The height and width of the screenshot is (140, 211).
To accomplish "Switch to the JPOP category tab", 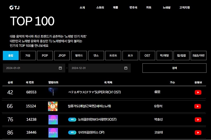I will 62,55.
